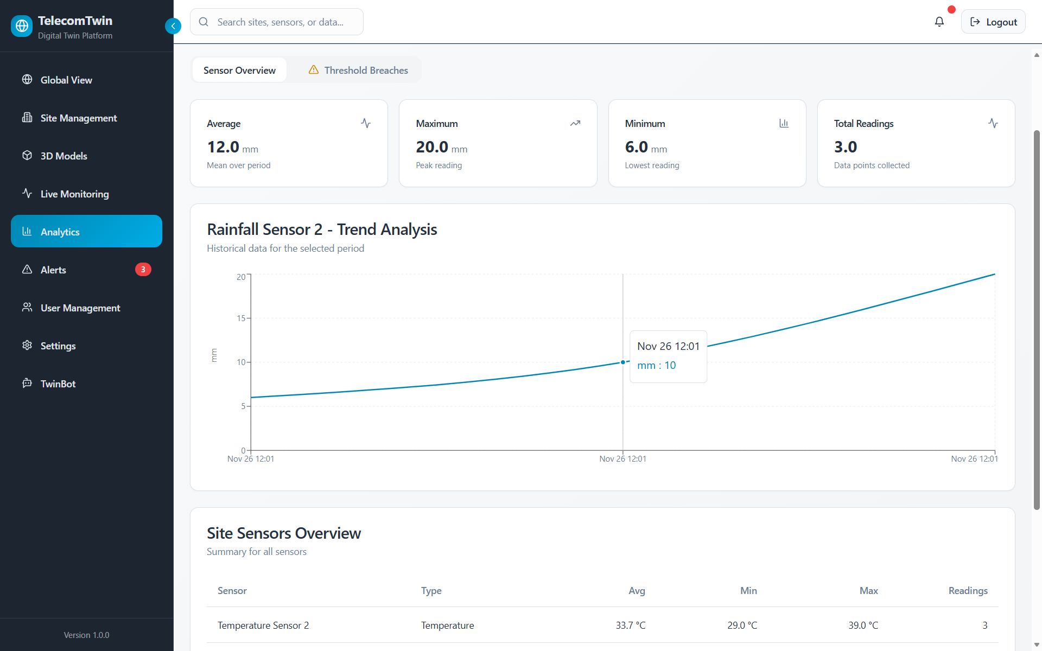Select the Sensor Overview tab
The image size is (1042, 651).
(x=239, y=71)
